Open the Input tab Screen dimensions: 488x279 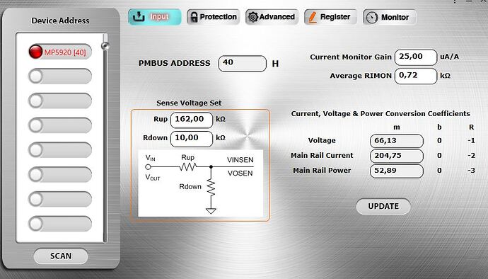click(x=155, y=17)
